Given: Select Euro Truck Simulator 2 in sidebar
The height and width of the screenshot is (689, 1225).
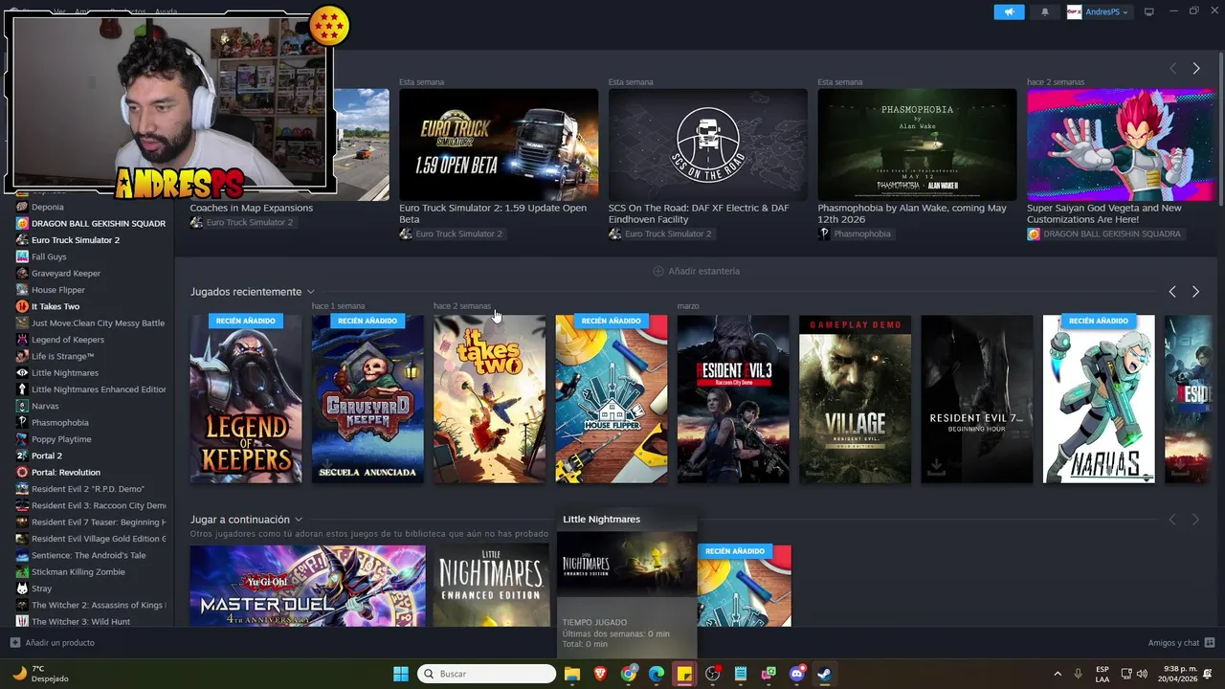Looking at the screenshot, I should click(76, 240).
